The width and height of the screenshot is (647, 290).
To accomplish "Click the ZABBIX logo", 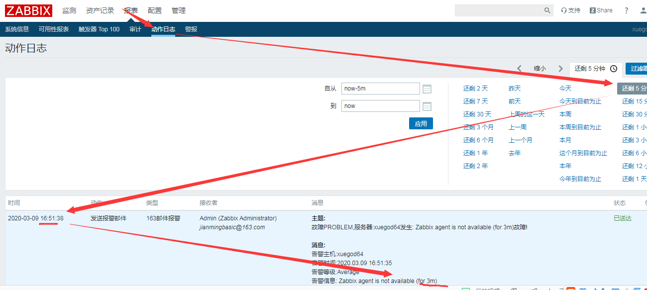I will [x=28, y=10].
